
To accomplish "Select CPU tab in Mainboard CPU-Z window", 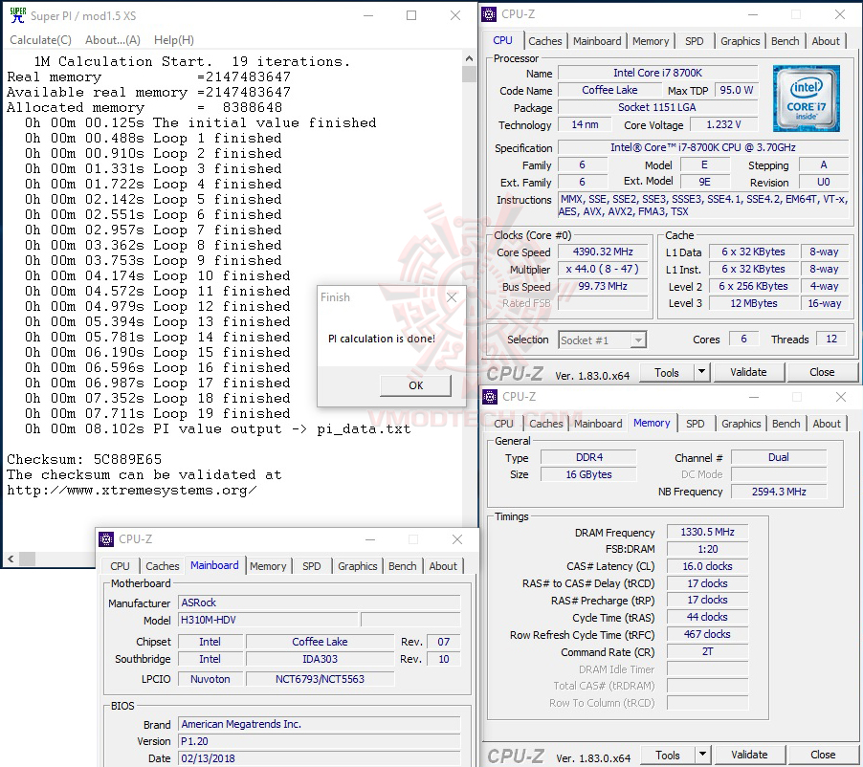I will [120, 566].
